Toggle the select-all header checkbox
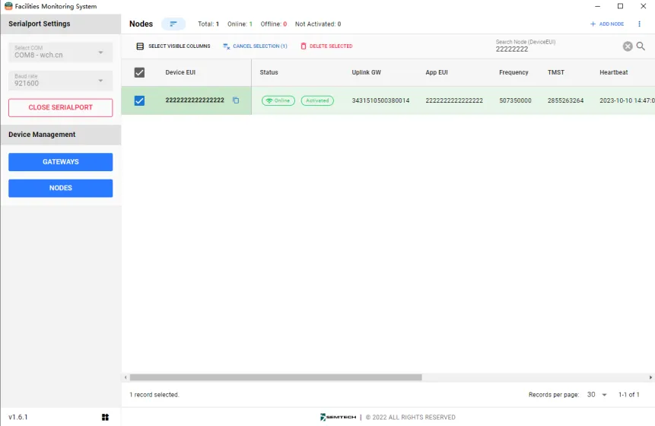The image size is (655, 426). [139, 72]
